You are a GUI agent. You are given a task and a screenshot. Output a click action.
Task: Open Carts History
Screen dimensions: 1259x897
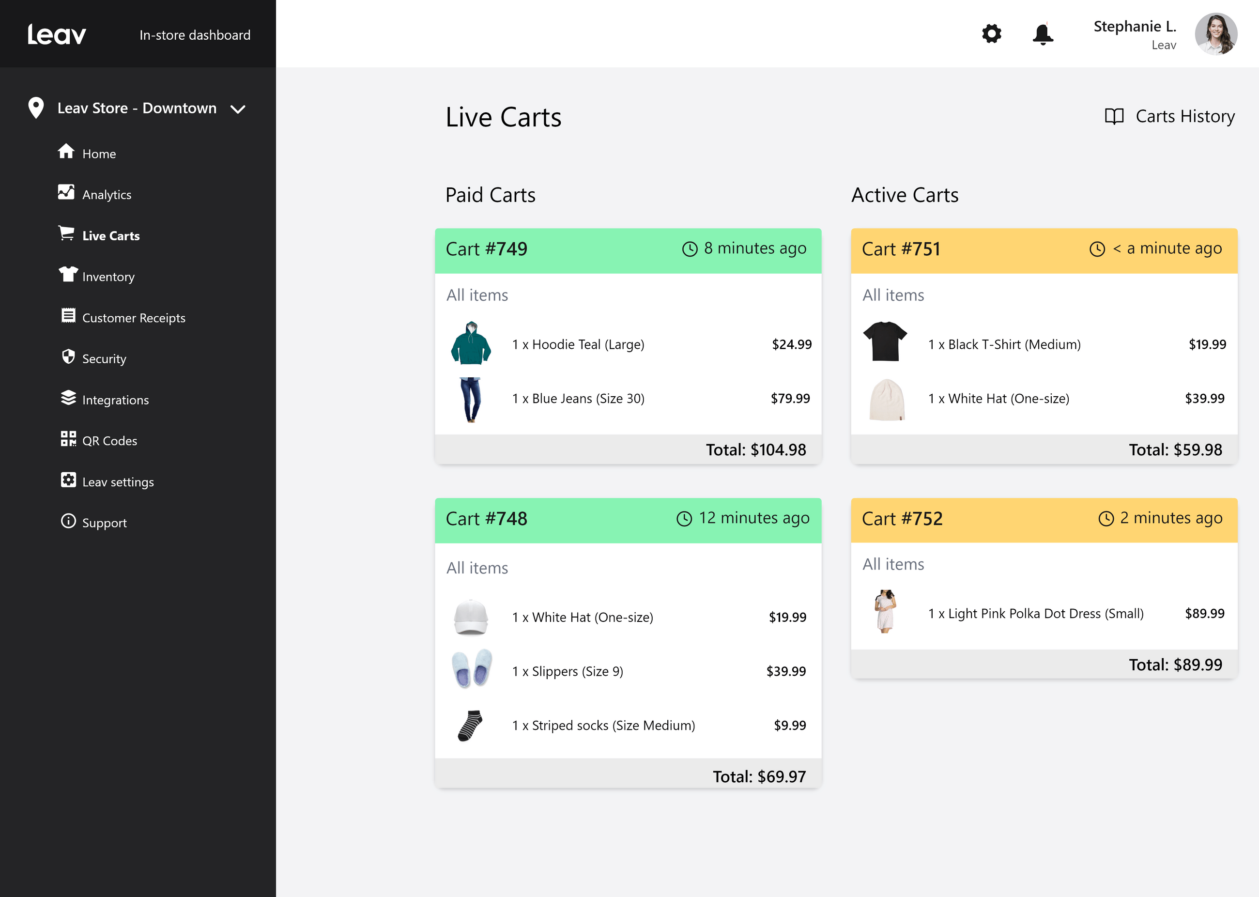pos(1185,117)
